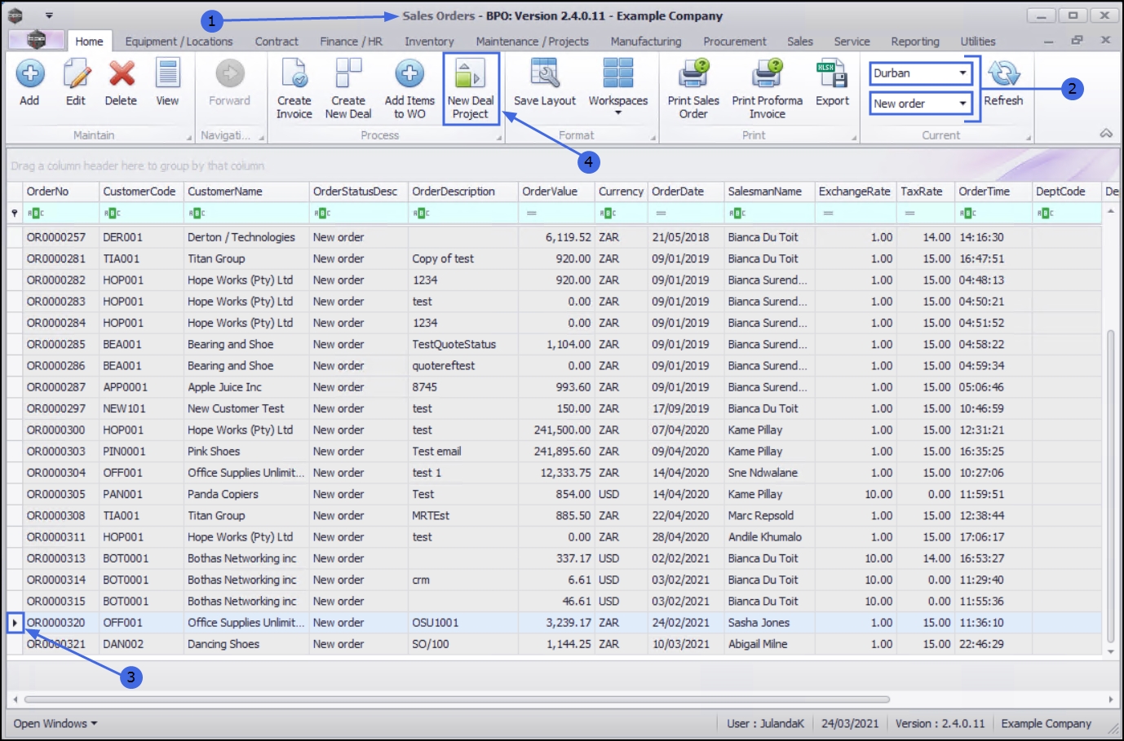Sort by the OrderDate column header
Image resolution: width=1124 pixels, height=741 pixels.
coord(686,192)
